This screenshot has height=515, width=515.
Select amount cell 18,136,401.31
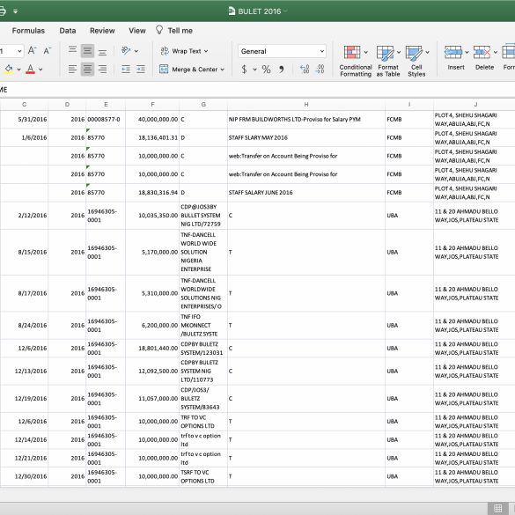[x=152, y=137]
